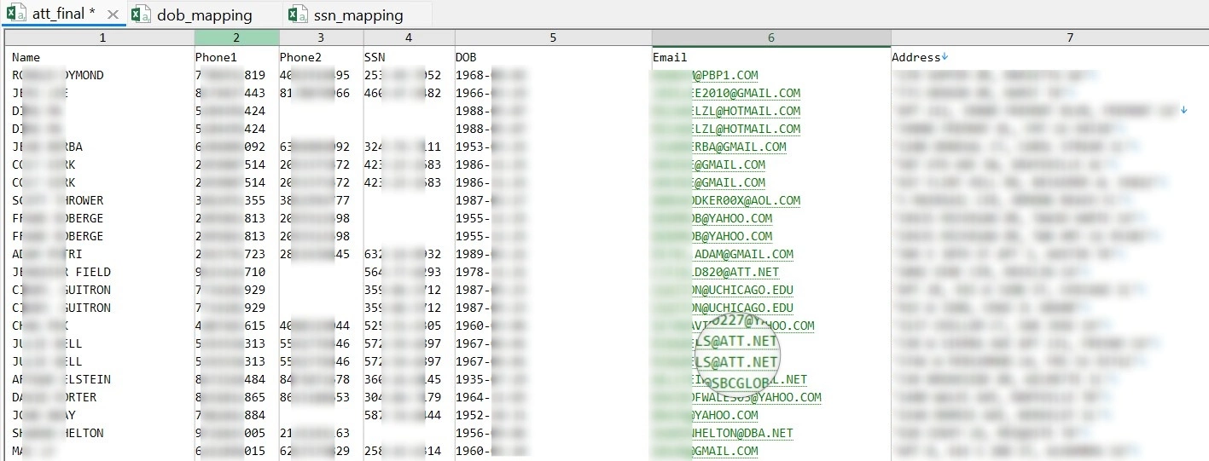This screenshot has height=461, width=1209.
Task: Close the att_final tab
Action: click(x=113, y=14)
